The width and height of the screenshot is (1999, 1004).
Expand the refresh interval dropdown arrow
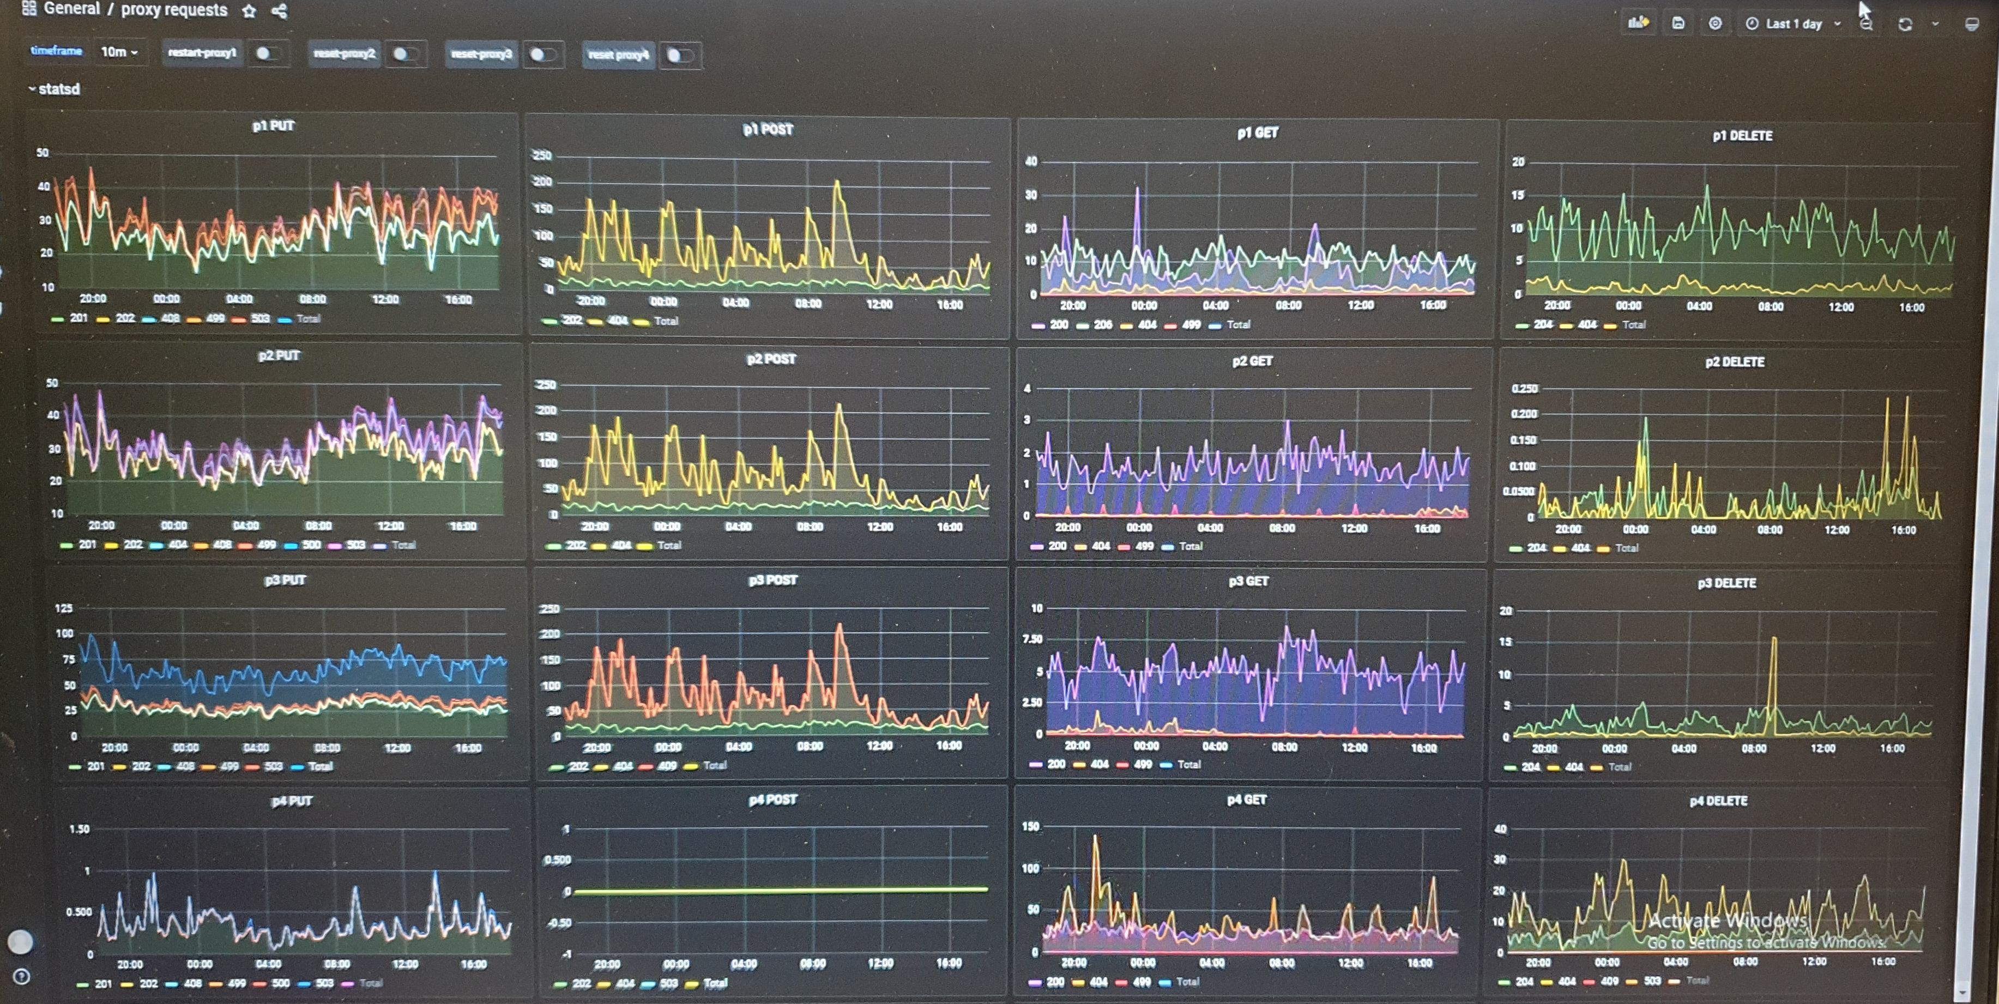tap(1935, 24)
